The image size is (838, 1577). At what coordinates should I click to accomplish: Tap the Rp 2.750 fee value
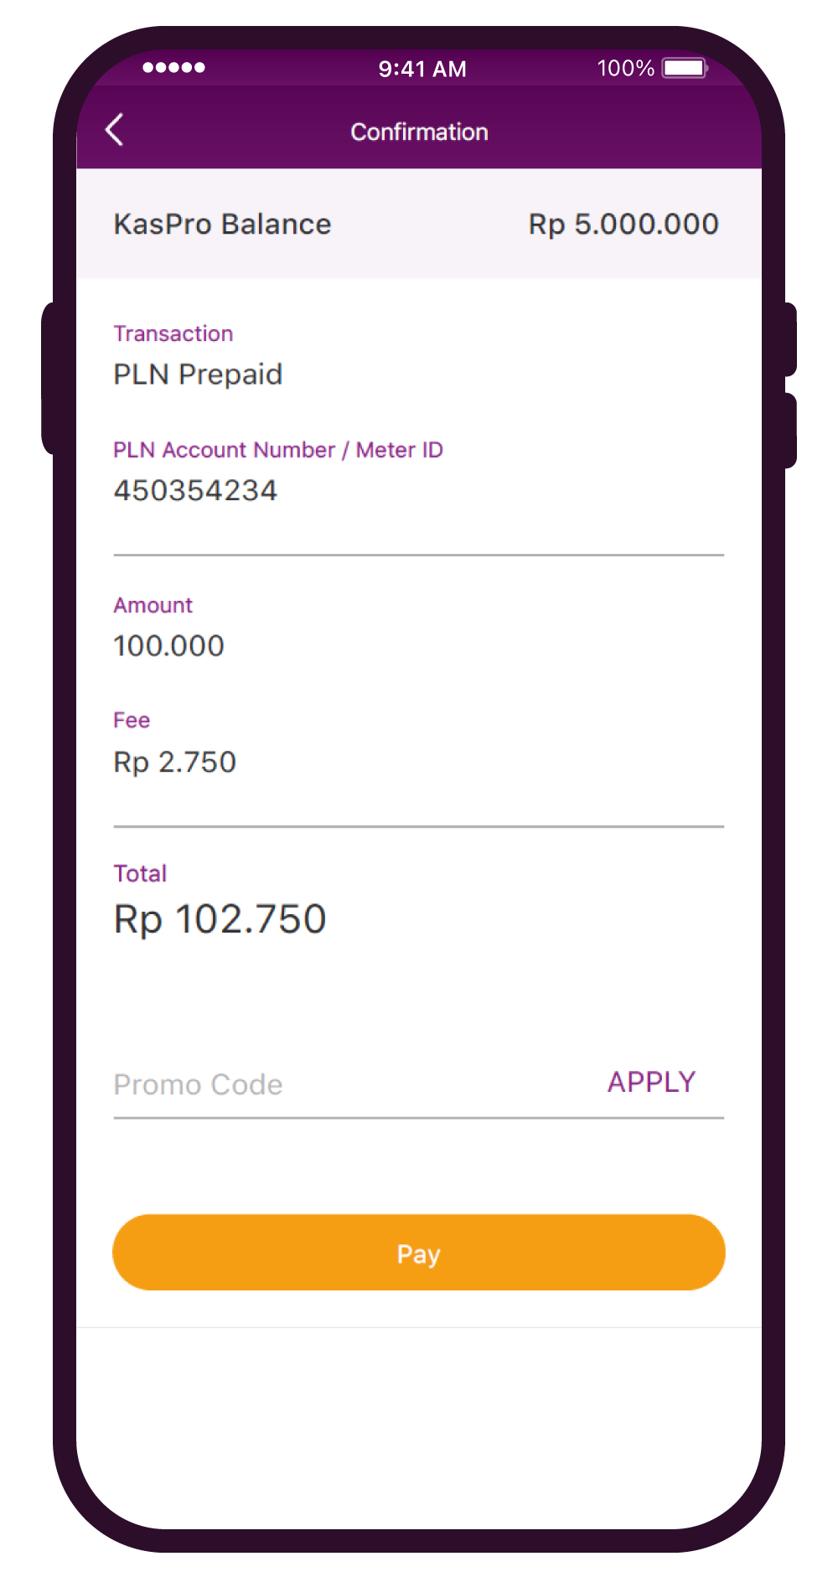pyautogui.click(x=174, y=762)
